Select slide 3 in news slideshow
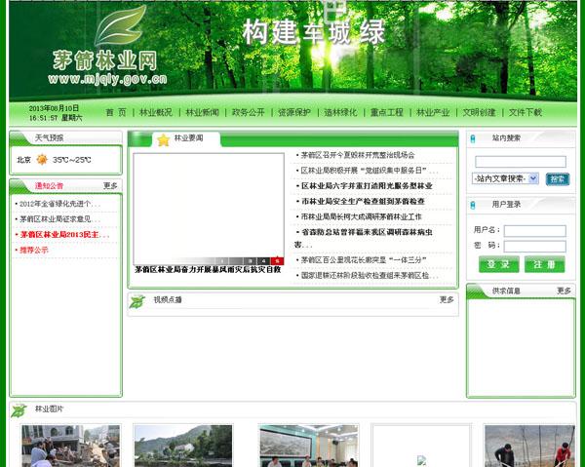 tap(250, 261)
